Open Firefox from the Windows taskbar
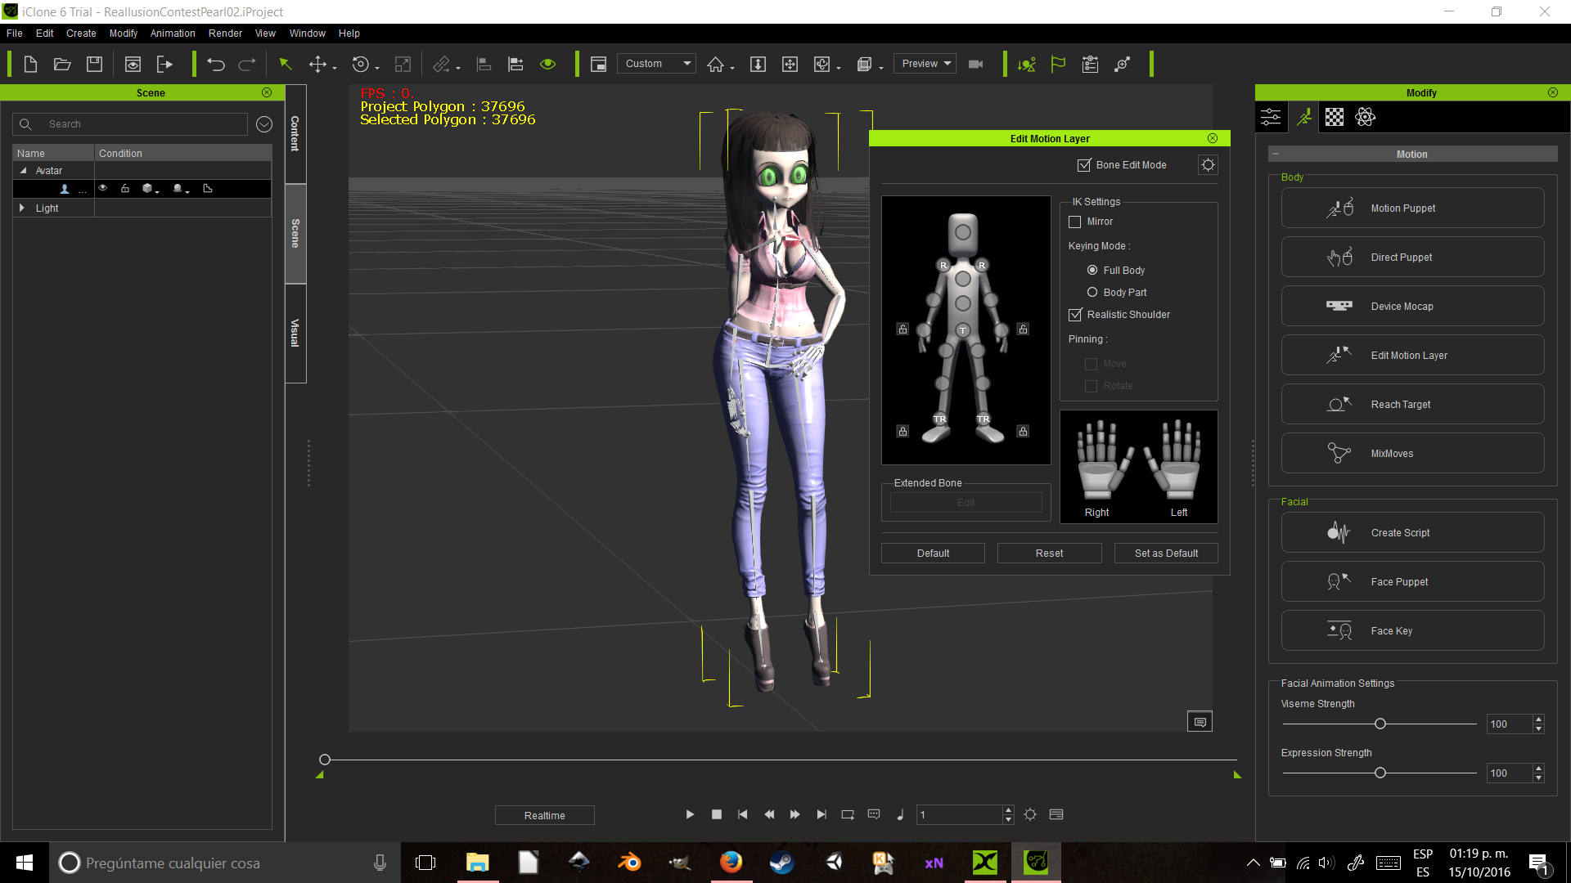The height and width of the screenshot is (883, 1571). click(731, 863)
